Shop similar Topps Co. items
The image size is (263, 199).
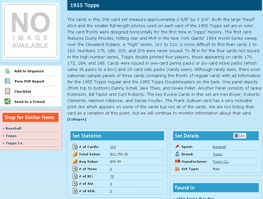pyautogui.click(x=15, y=143)
